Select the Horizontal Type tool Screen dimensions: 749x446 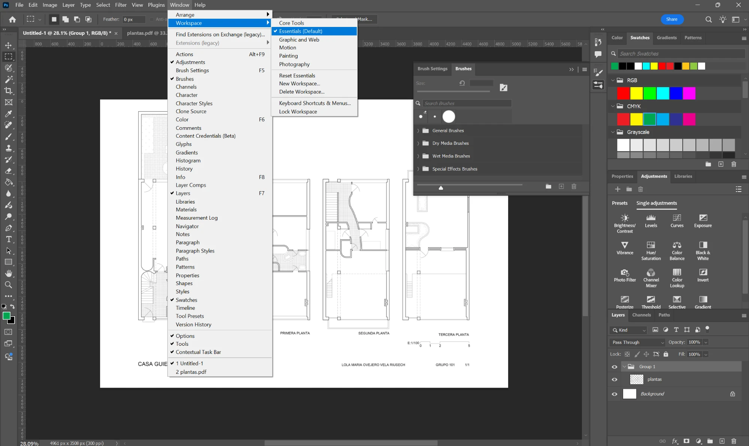click(x=8, y=239)
